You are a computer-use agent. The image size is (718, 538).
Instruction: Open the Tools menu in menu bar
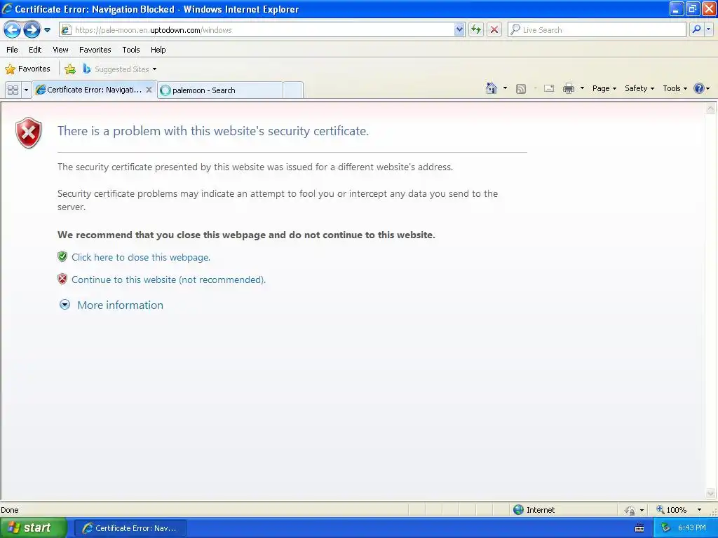pos(131,50)
